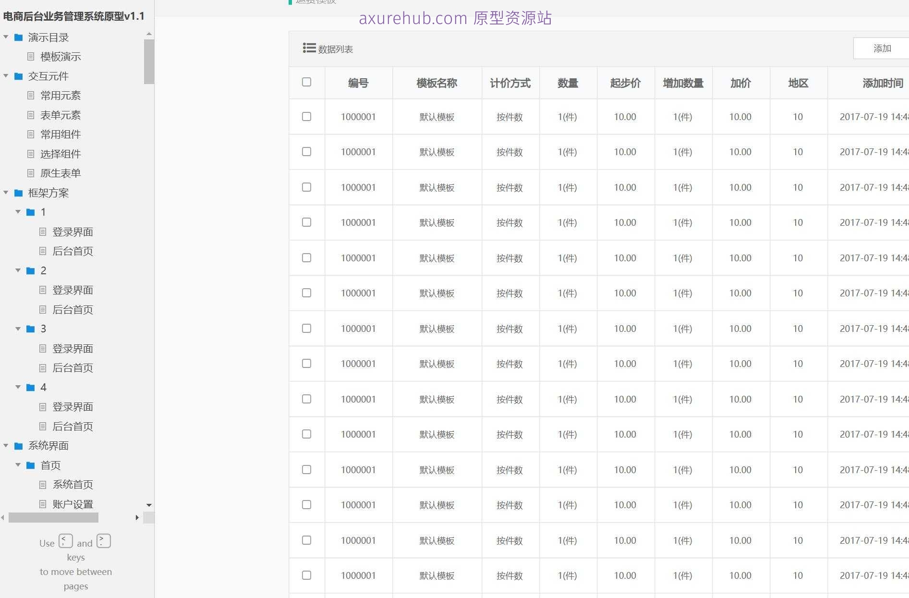
Task: Select 后台首页 under folder 3
Action: [x=73, y=368]
